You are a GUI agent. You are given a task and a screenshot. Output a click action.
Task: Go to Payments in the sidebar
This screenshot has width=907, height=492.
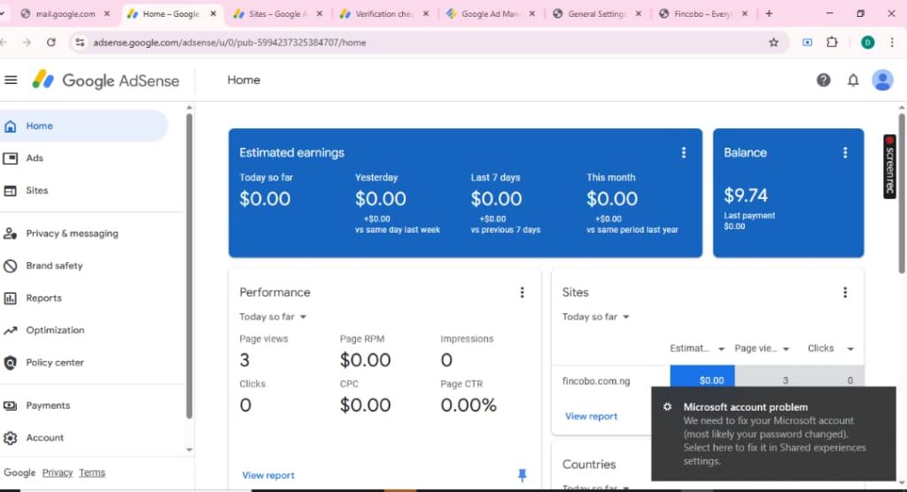click(48, 406)
